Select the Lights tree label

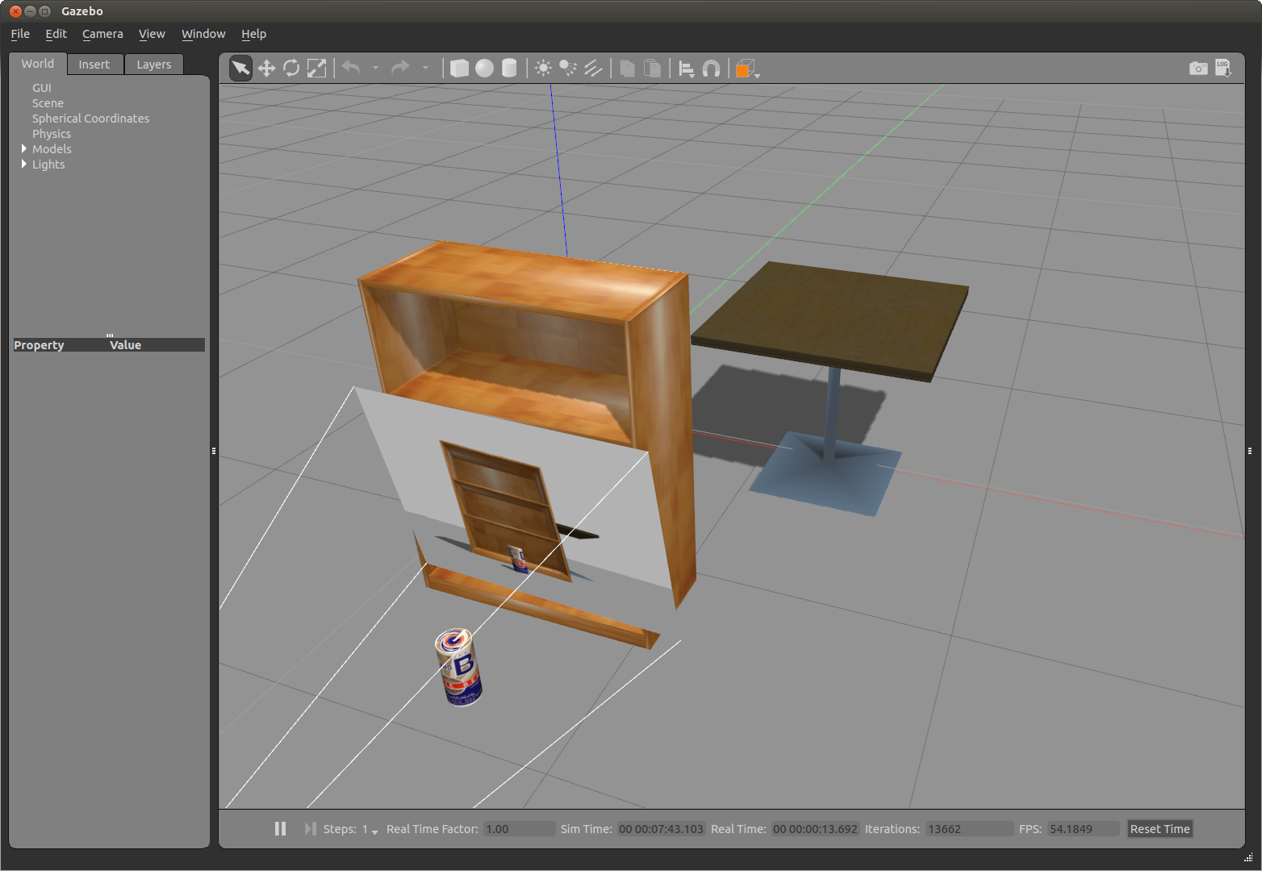coord(48,165)
